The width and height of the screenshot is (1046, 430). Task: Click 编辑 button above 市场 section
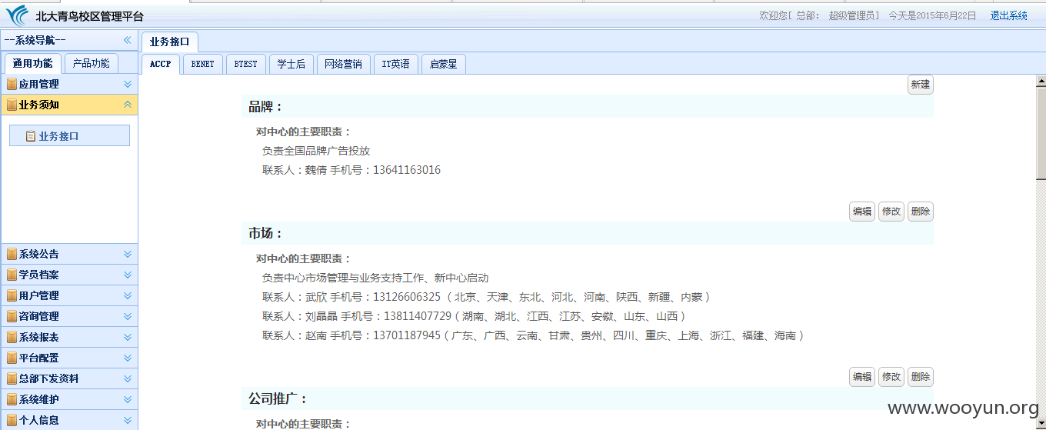(x=862, y=212)
